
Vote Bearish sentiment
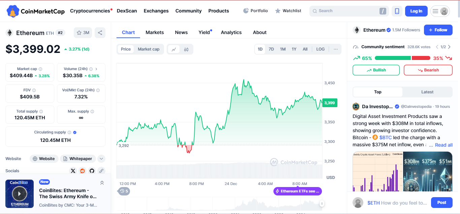pyautogui.click(x=428, y=70)
